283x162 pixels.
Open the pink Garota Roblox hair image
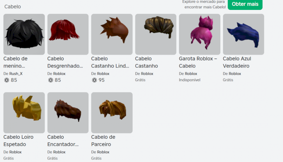coord(200,34)
